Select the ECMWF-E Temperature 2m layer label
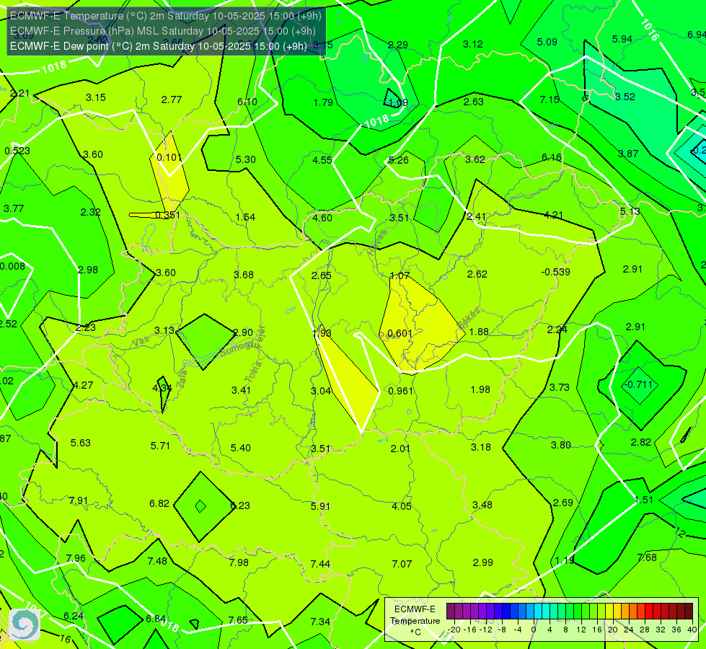Image resolution: width=706 pixels, height=649 pixels. [x=166, y=16]
